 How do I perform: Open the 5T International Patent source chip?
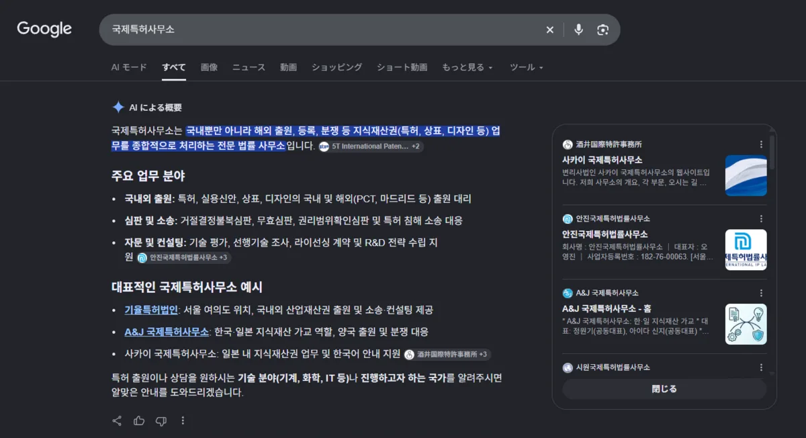[370, 146]
